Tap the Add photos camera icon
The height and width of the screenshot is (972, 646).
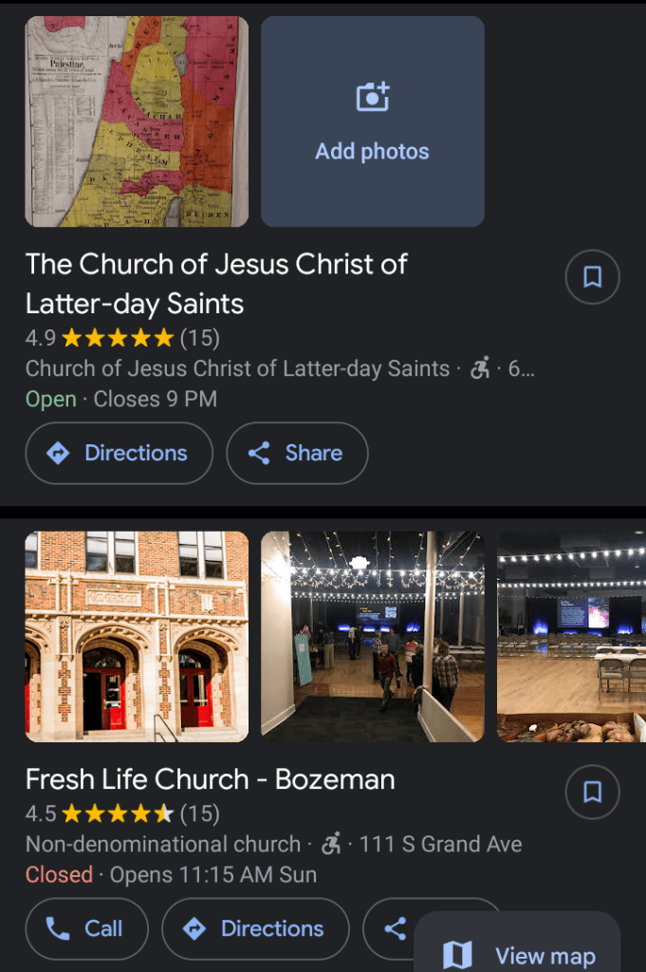373,98
